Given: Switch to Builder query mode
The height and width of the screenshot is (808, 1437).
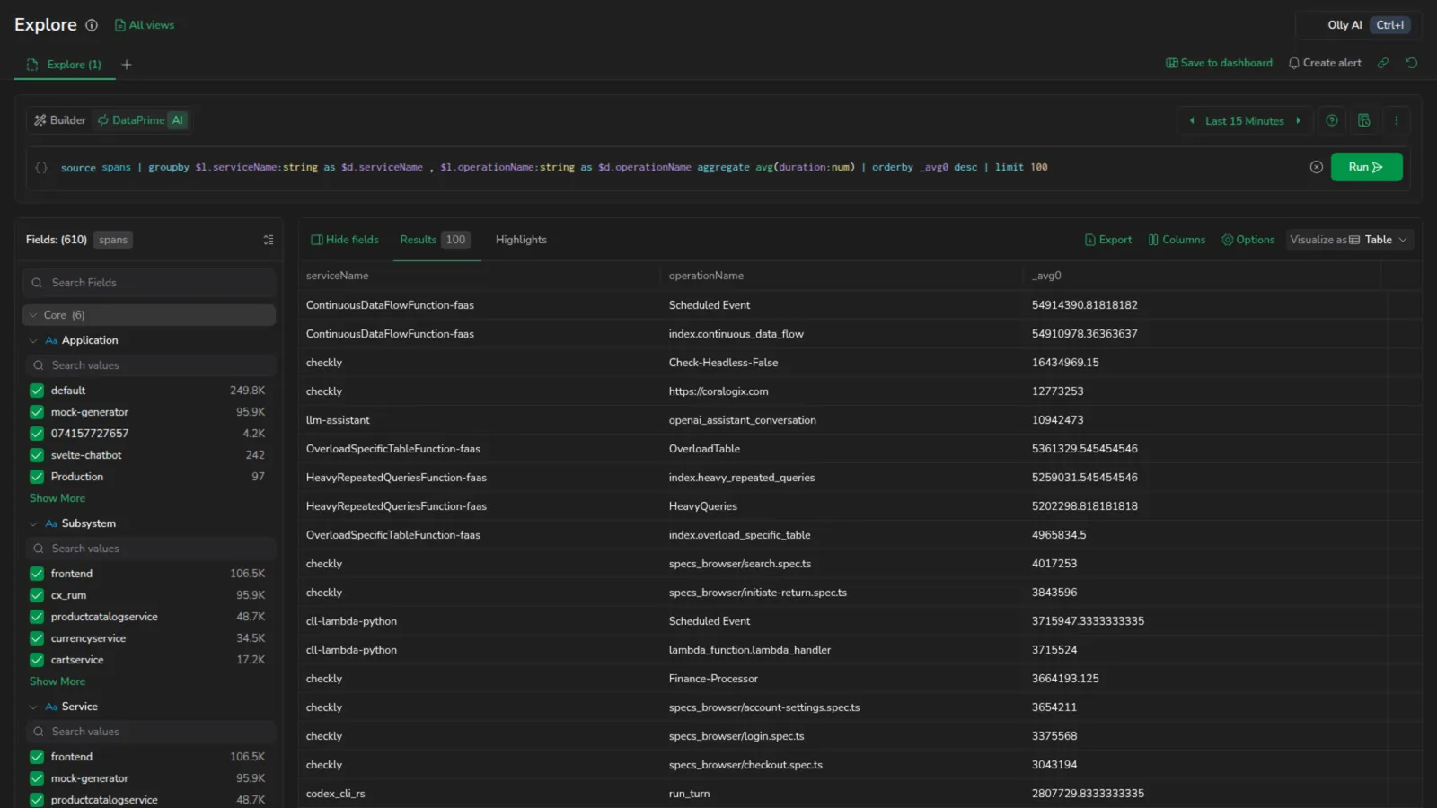Looking at the screenshot, I should click(59, 120).
